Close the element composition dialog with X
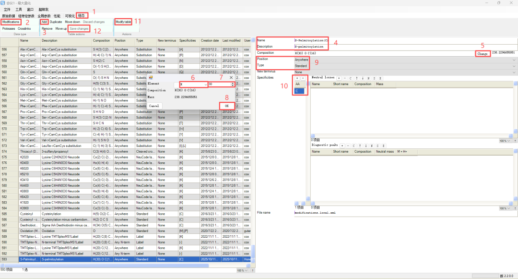518x279 pixels. [231, 78]
